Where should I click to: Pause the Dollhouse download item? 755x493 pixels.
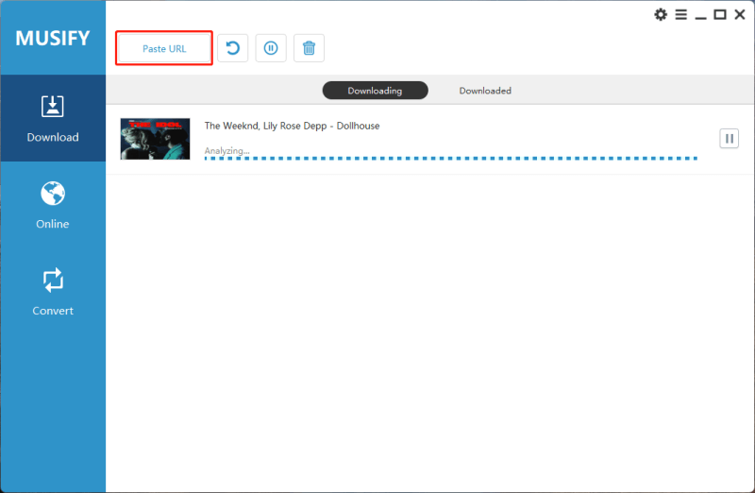tap(729, 139)
